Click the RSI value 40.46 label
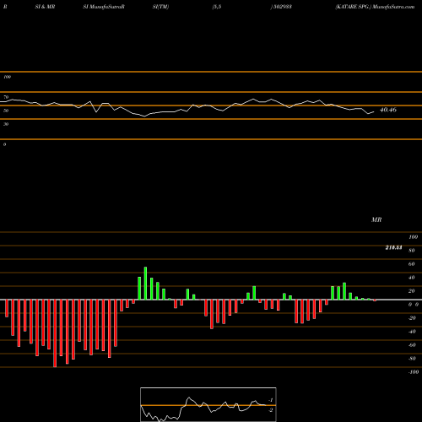 pyautogui.click(x=388, y=110)
